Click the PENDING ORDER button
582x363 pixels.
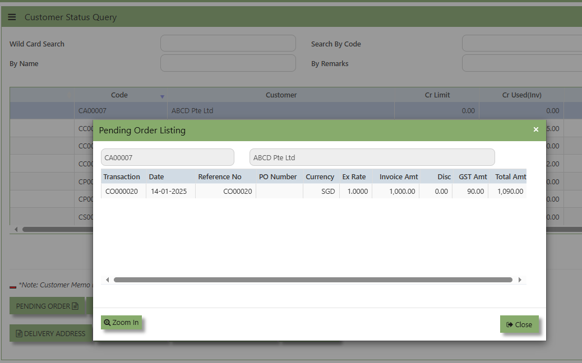[47, 306]
